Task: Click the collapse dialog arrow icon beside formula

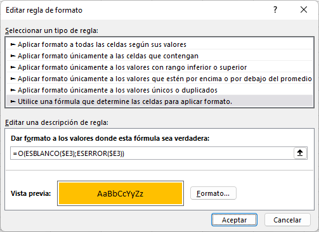Action: [x=300, y=153]
